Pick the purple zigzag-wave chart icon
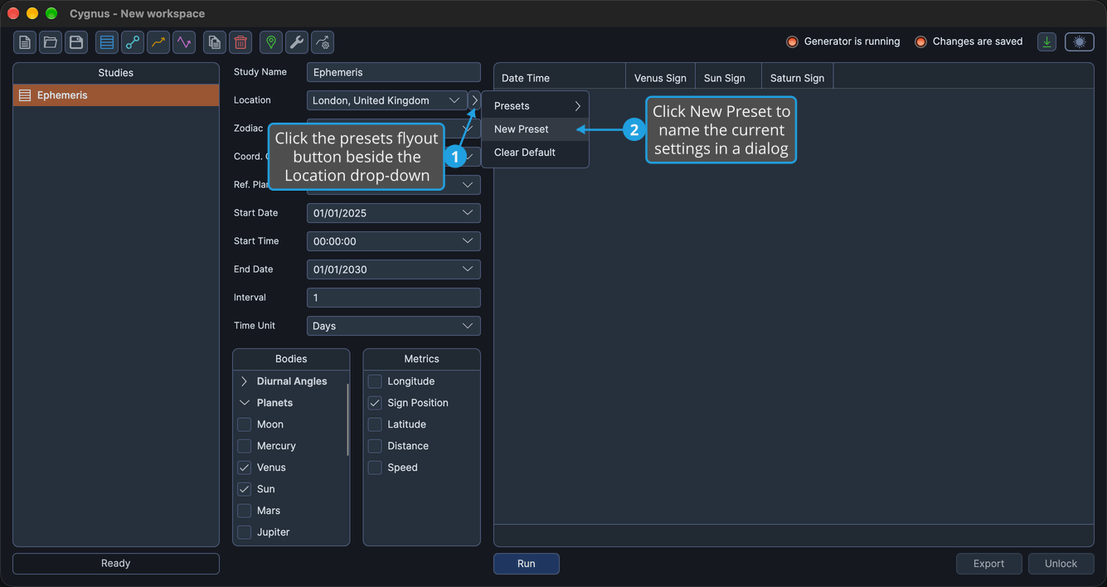Viewport: 1107px width, 587px height. coord(184,42)
